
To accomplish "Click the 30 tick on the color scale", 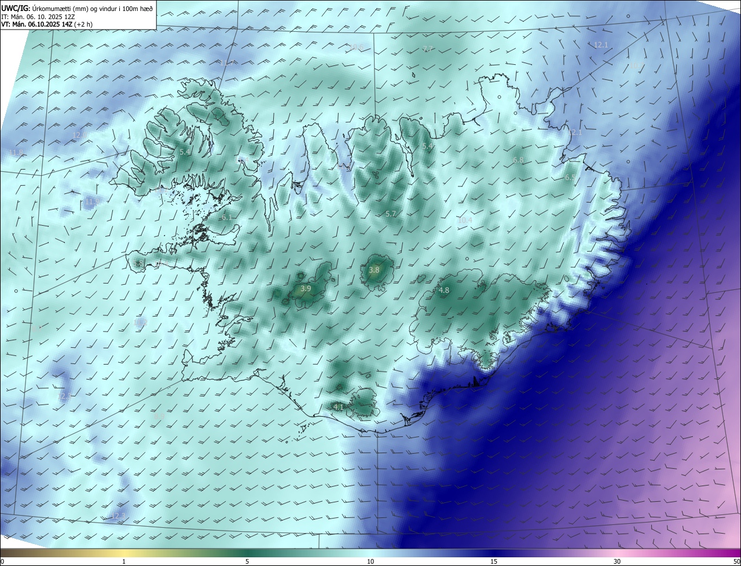I will coord(617,561).
